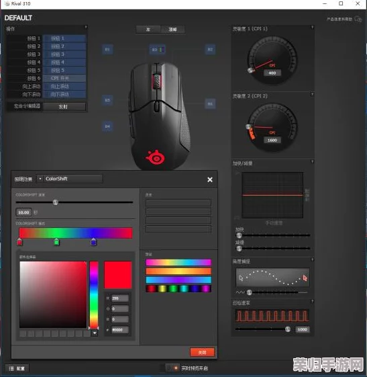Click the polling rate slider handle
This screenshot has width=367, height=377.
[288, 329]
